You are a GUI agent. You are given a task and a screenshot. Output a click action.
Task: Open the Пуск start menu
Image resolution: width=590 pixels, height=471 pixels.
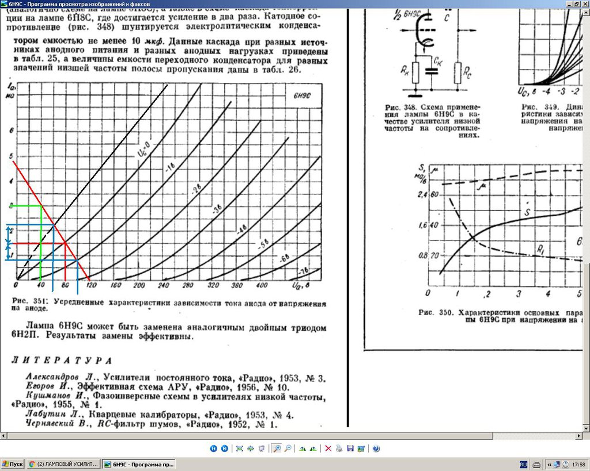pyautogui.click(x=13, y=464)
